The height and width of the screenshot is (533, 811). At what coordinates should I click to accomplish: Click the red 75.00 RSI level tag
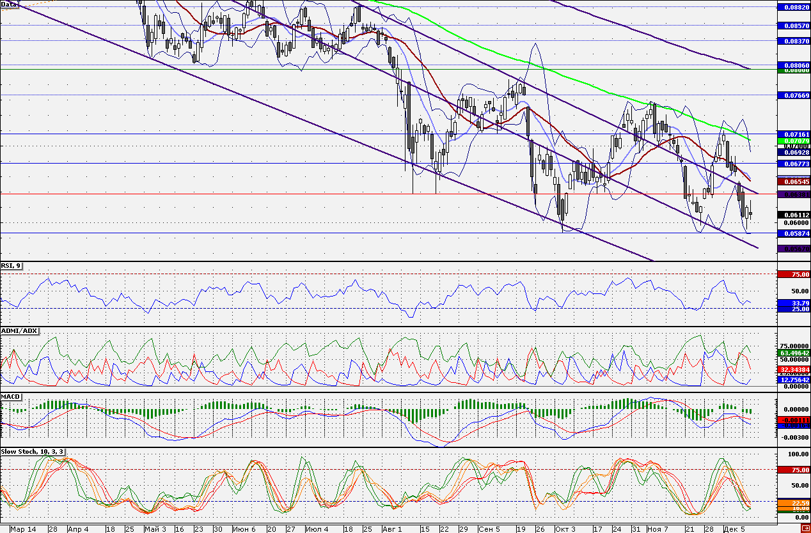[x=794, y=274]
